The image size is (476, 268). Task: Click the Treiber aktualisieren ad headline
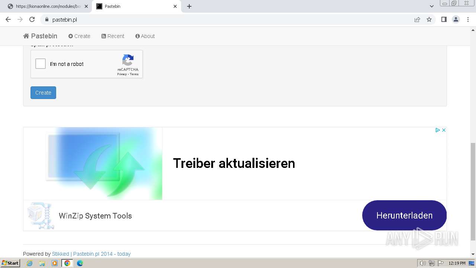[x=234, y=163]
